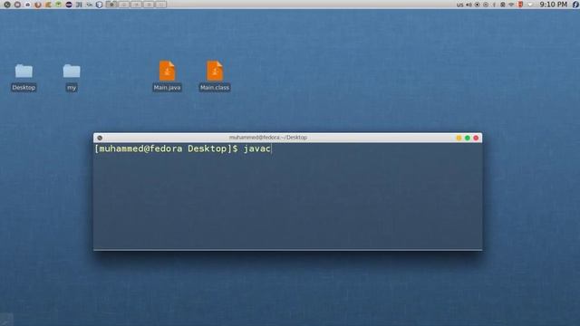Click after 'javac' in the terminal prompt
The height and width of the screenshot is (326, 580).
[272, 149]
